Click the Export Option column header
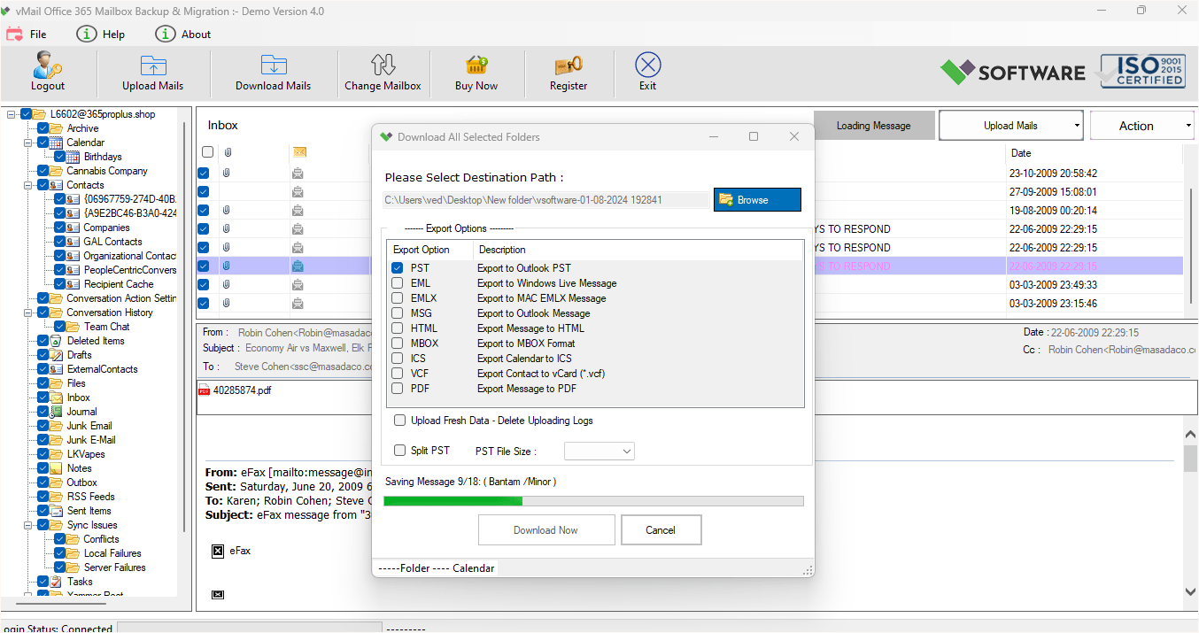Viewport: 1199px width, 633px height. coord(422,250)
